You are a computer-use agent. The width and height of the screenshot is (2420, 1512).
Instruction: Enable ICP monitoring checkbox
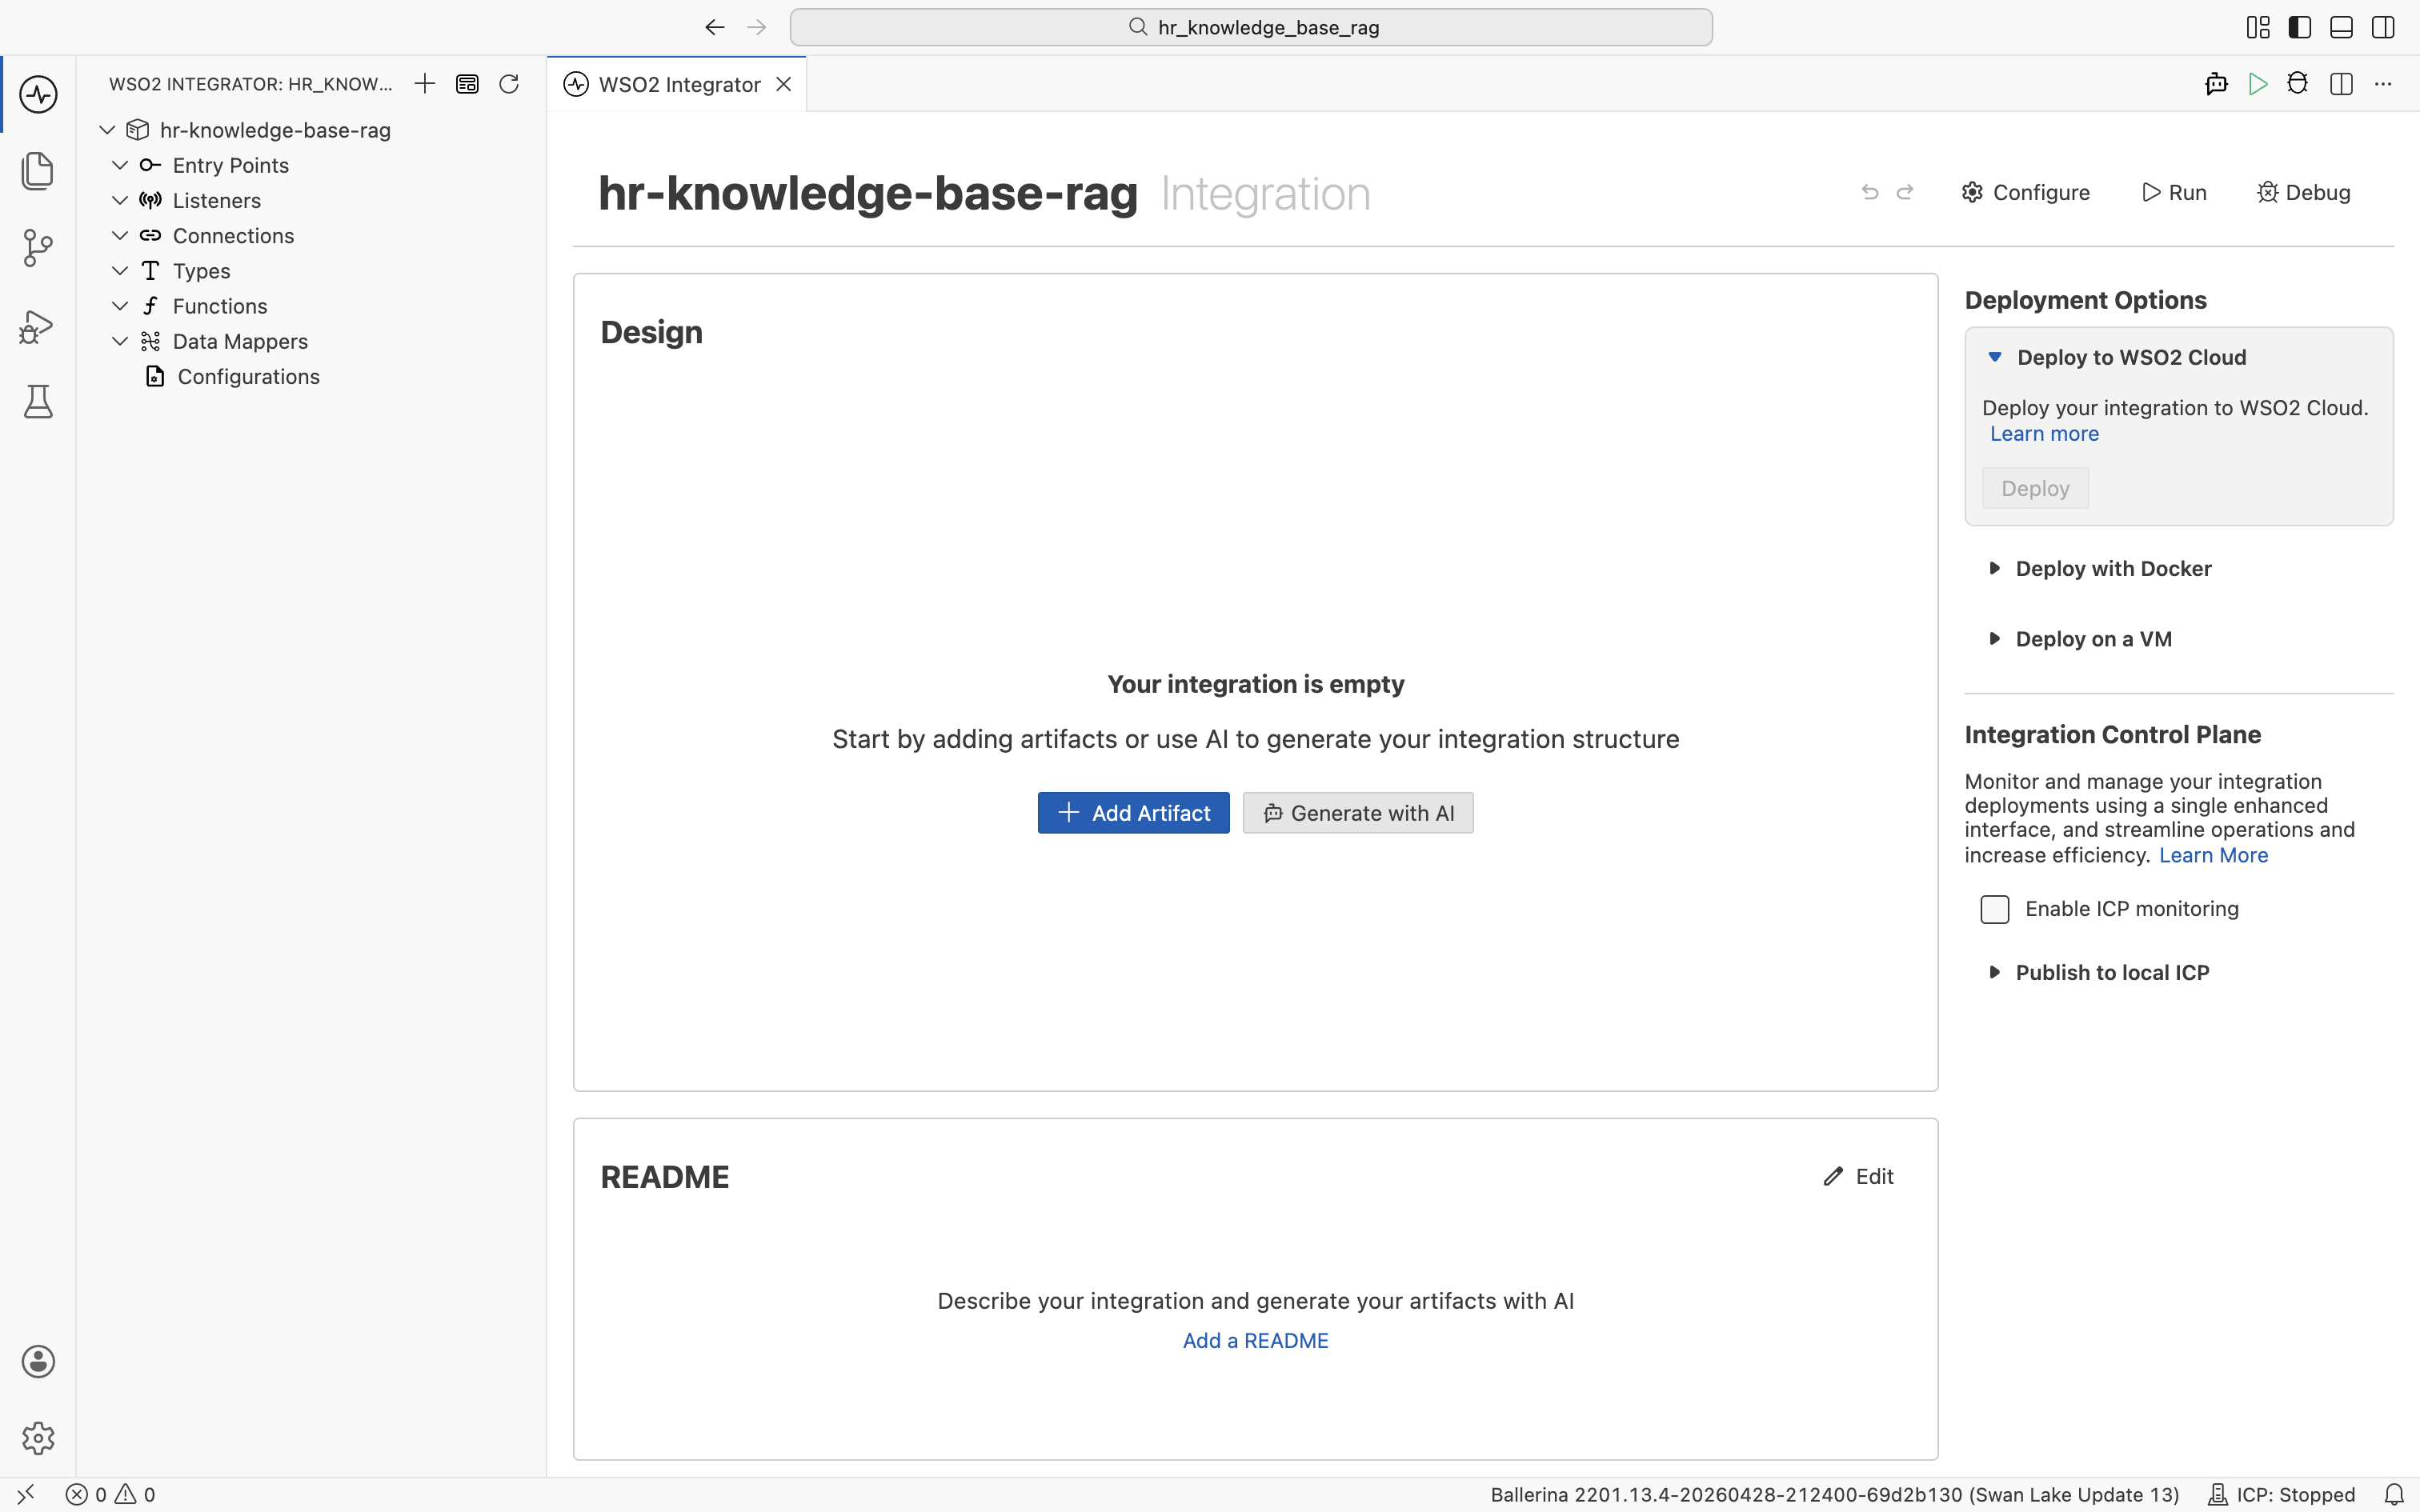click(x=1994, y=909)
